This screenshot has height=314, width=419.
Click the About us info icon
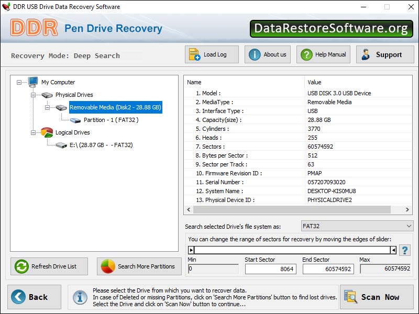pos(255,54)
